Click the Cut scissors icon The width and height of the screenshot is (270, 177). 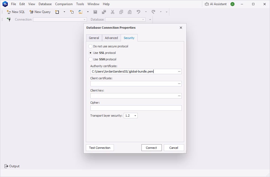(x=112, y=12)
